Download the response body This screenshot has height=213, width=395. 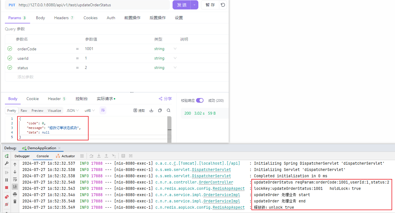tap(151, 110)
